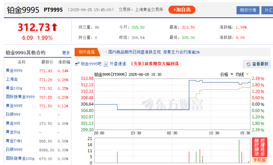Click the 铂金9995吧 forum icon
The height and width of the screenshot is (165, 273).
(x=77, y=64)
